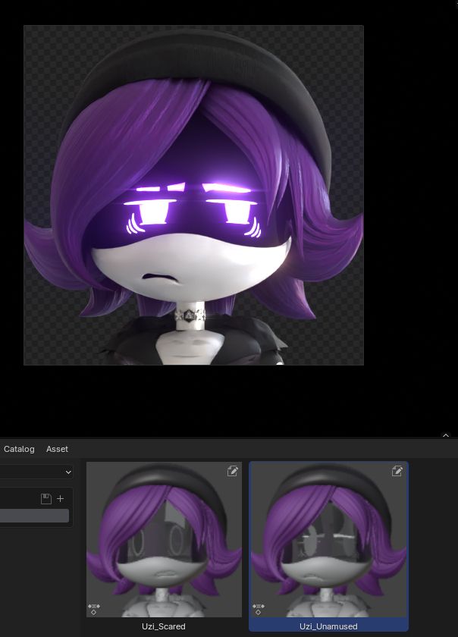Click the up chevron above asset browser

click(x=446, y=435)
